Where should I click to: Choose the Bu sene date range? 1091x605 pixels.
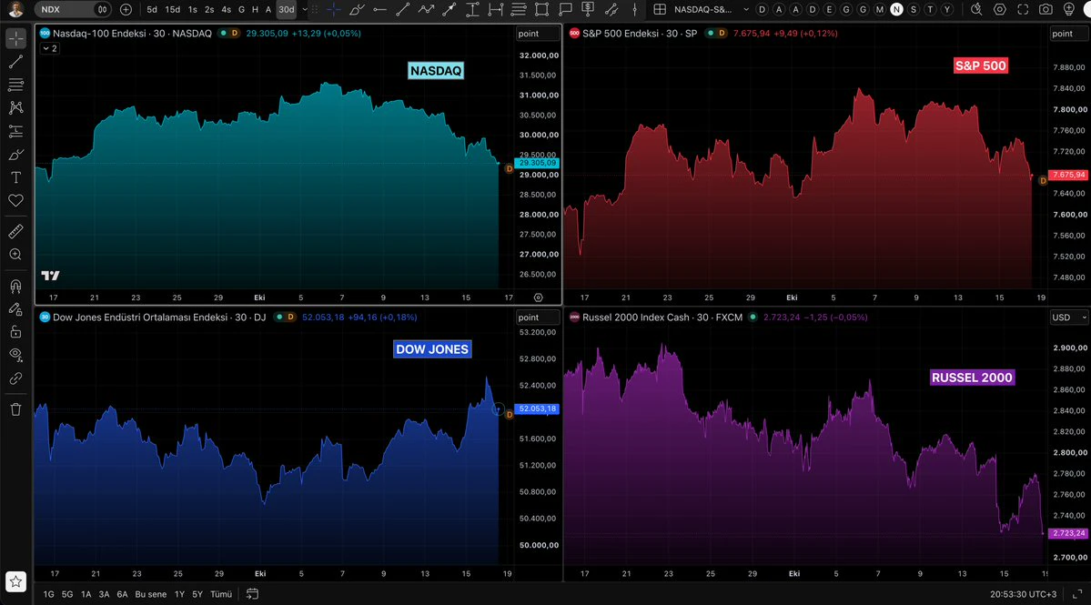[x=151, y=595]
